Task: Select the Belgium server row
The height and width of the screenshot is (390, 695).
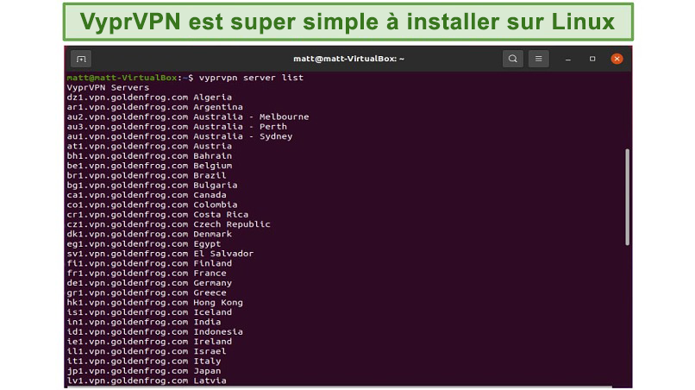Action: [149, 166]
